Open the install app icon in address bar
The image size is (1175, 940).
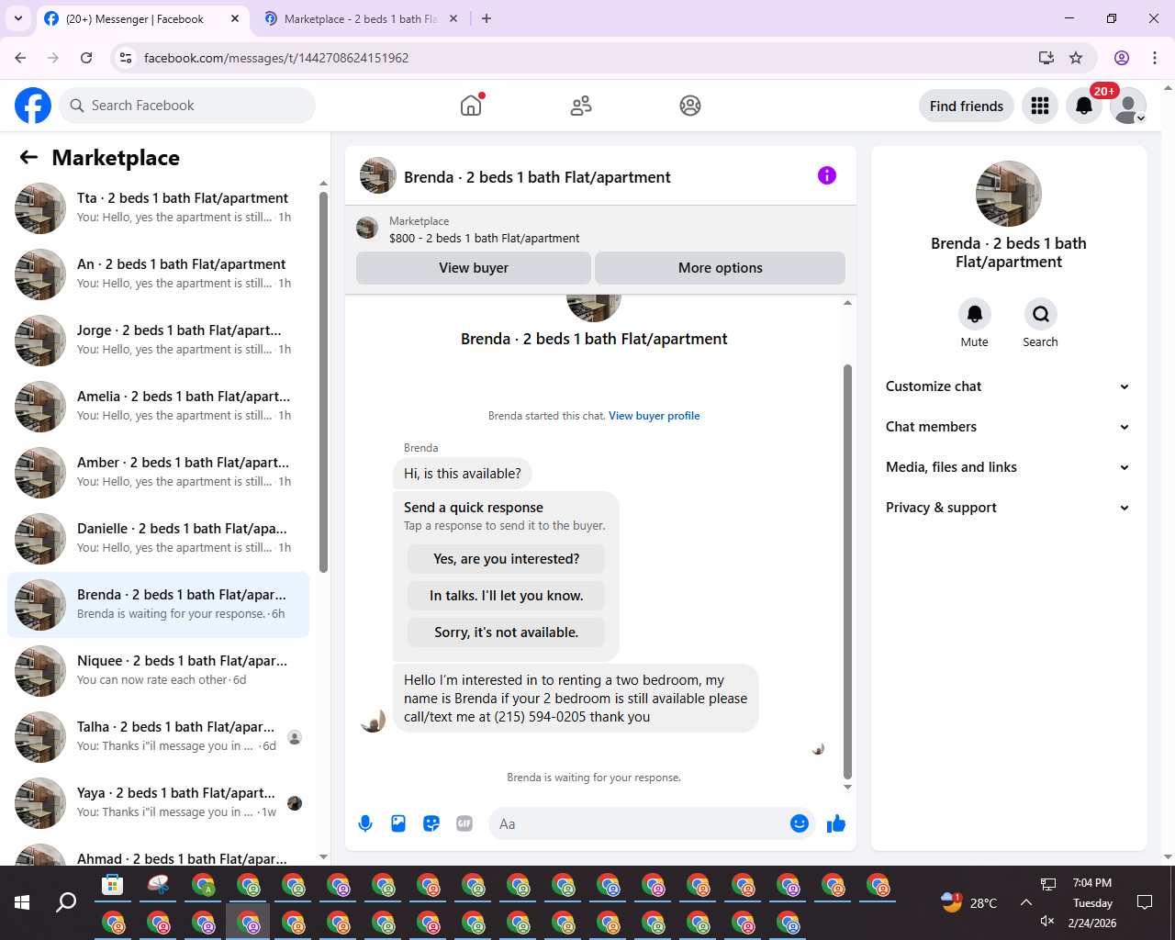click(x=1046, y=58)
